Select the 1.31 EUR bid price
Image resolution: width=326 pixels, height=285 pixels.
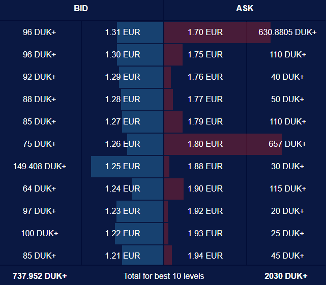(x=123, y=32)
